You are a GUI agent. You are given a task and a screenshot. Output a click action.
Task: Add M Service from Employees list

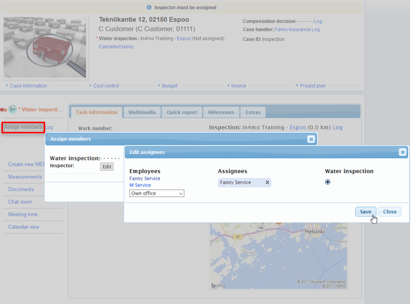click(x=140, y=185)
